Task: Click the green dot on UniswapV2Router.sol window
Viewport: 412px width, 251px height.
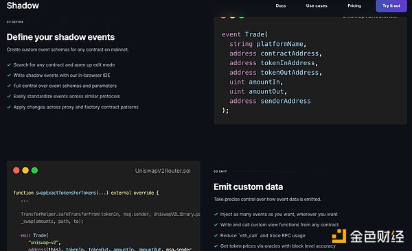Action: (34, 170)
